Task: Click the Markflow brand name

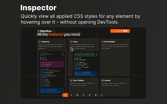Action: point(46,31)
